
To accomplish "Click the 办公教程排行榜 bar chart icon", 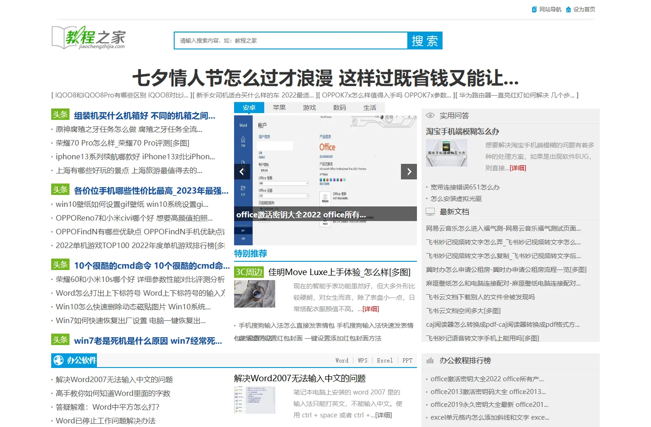I will 430,361.
